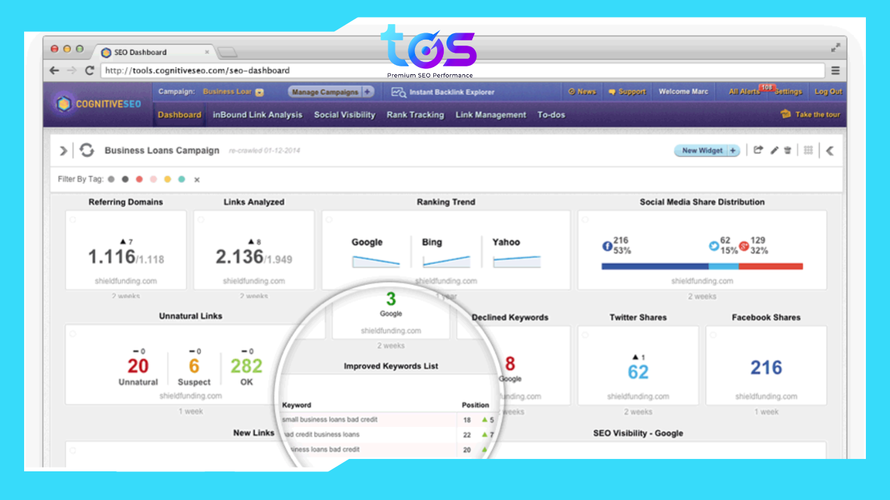The height and width of the screenshot is (500, 890).
Task: Click the trash delete dashboard icon
Action: (788, 150)
